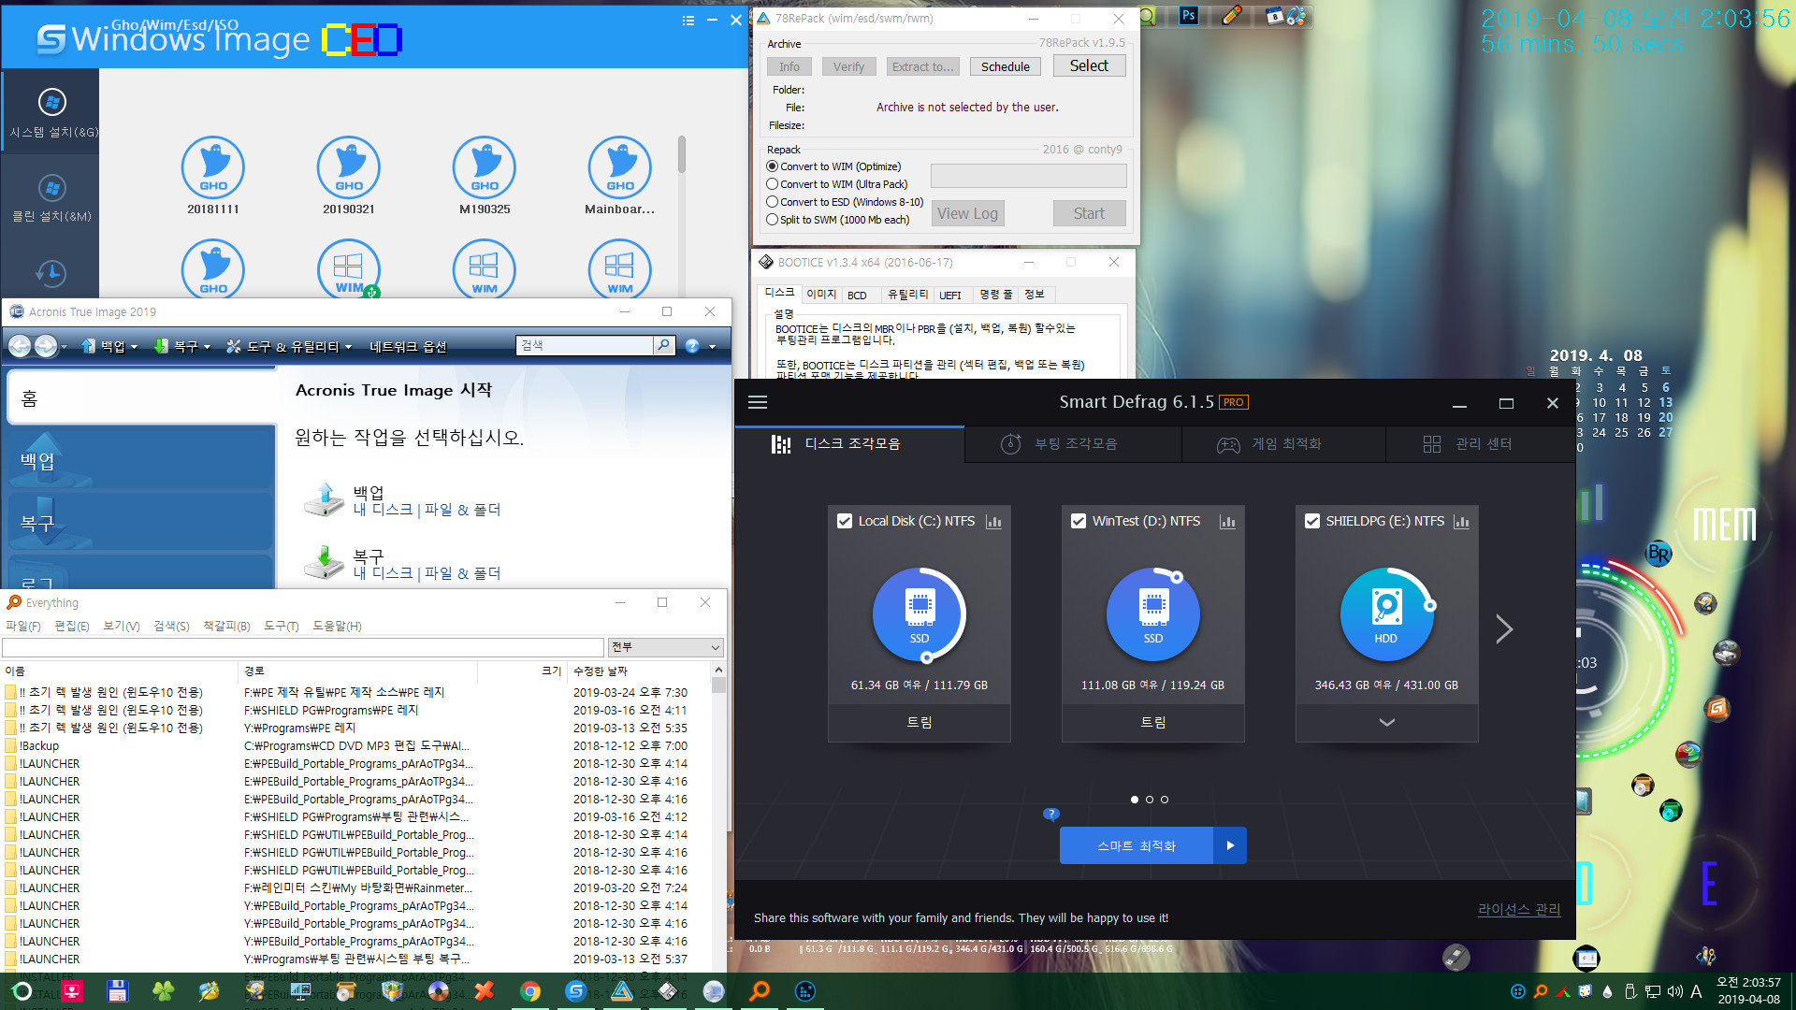This screenshot has height=1010, width=1796.
Task: Click Windows start button
Action: pyautogui.click(x=22, y=991)
